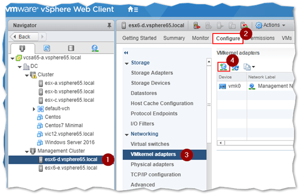Collapse vcsa65-a.vsphere65.local tree node

pos(13,58)
